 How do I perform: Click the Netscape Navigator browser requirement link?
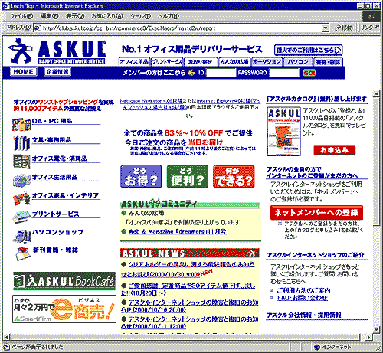tap(190, 104)
